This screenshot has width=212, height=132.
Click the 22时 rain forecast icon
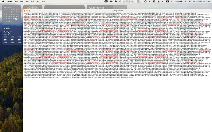(x=12, y=40)
